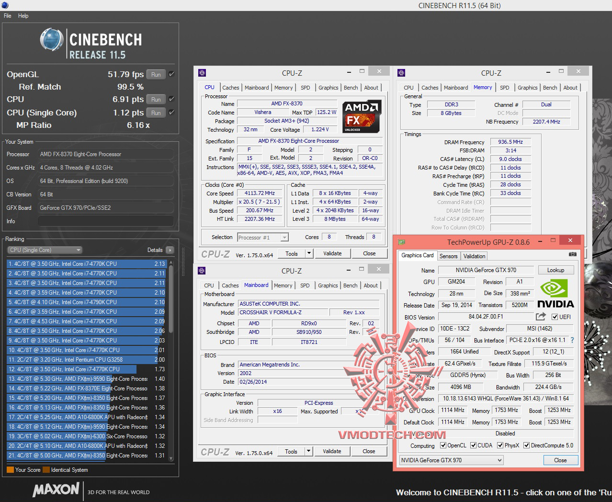Click the orange Your Score legend swatch
The width and height of the screenshot is (612, 502).
click(x=10, y=470)
